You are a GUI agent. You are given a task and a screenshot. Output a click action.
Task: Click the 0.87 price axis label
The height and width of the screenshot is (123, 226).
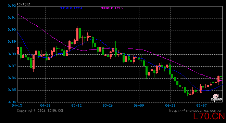click(12, 66)
